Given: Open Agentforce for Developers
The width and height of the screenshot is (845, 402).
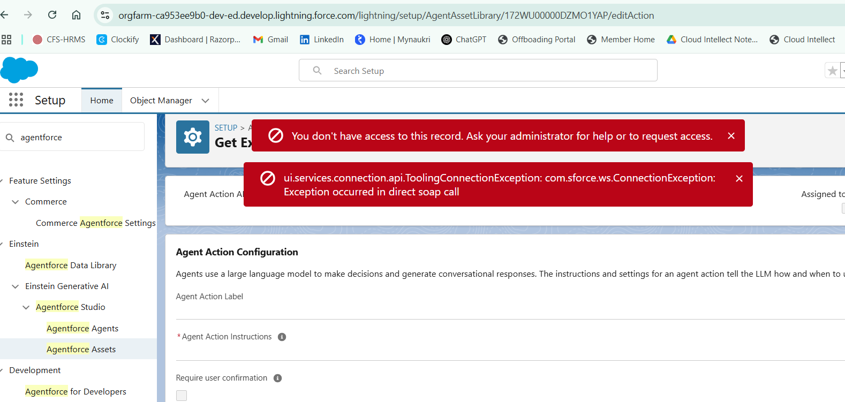Looking at the screenshot, I should 76,391.
